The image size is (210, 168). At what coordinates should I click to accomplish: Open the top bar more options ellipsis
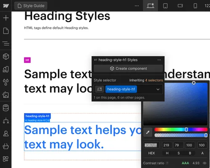pyautogui.click(x=136, y=6)
